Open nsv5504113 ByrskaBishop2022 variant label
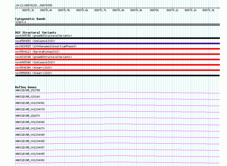The image size is (227, 166). [37, 52]
